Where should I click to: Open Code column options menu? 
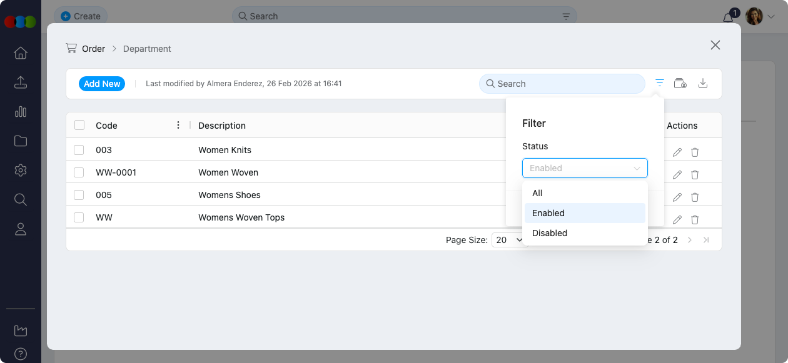[178, 125]
